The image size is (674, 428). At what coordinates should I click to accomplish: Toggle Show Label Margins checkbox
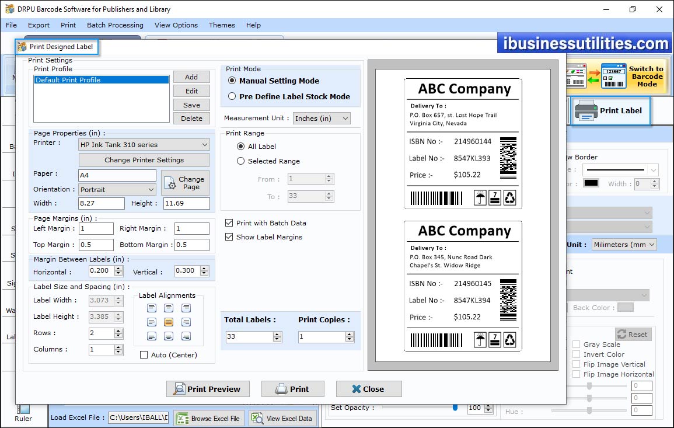point(229,237)
